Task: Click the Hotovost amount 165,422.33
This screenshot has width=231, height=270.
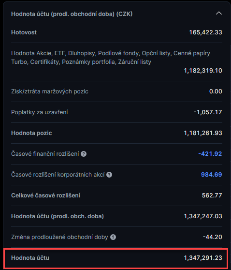Action: 205,32
